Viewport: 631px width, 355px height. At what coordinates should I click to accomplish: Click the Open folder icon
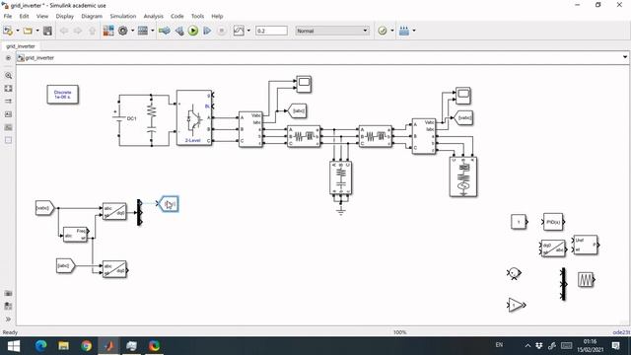coord(28,31)
